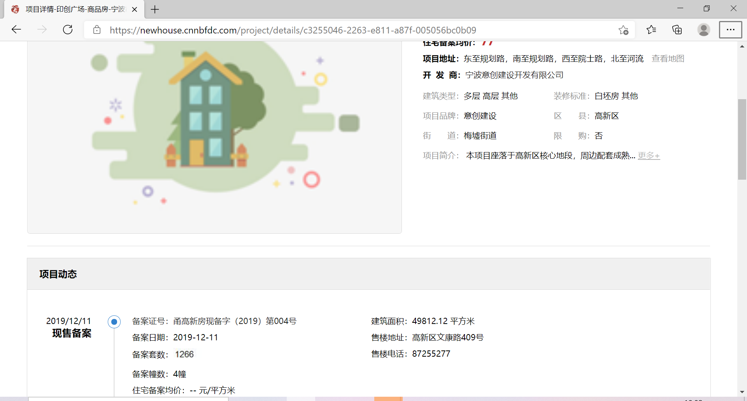Click the scrollbar up arrow
747x401 pixels.
742,46
